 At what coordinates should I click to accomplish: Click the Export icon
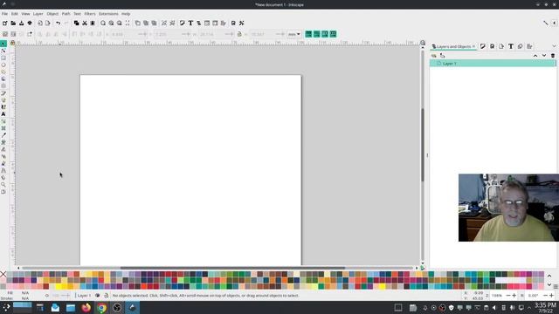pos(48,24)
